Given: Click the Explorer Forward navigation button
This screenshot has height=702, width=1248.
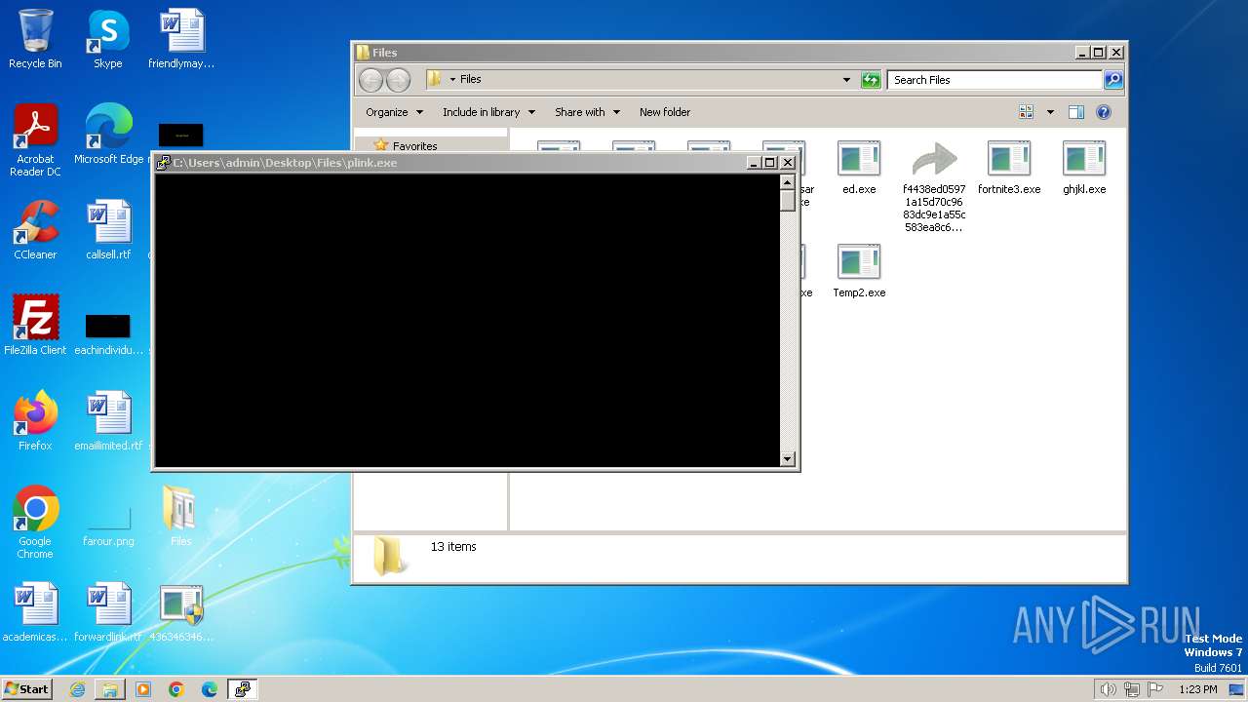Looking at the screenshot, I should [x=398, y=80].
